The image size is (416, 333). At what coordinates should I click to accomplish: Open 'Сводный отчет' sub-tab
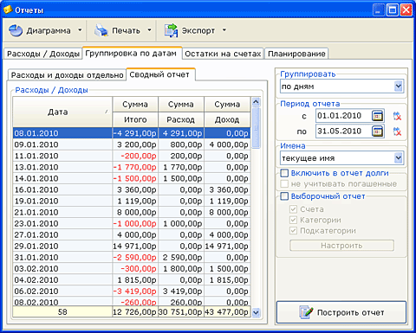[x=160, y=74]
